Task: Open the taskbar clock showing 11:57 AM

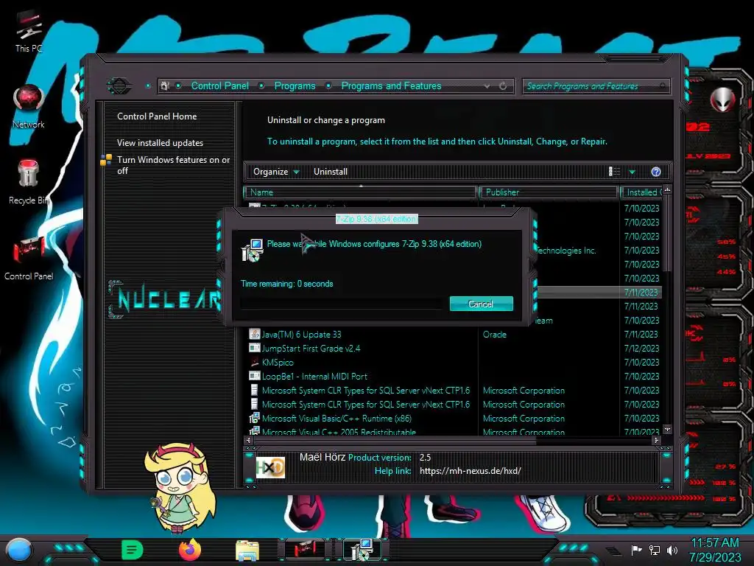Action: tap(715, 550)
